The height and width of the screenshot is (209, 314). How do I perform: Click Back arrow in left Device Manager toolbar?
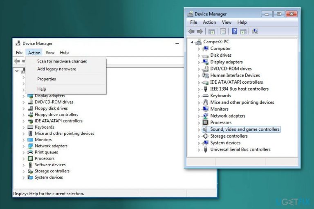[17, 61]
